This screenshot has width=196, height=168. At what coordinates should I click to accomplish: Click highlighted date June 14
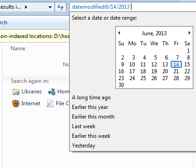pos(176,64)
